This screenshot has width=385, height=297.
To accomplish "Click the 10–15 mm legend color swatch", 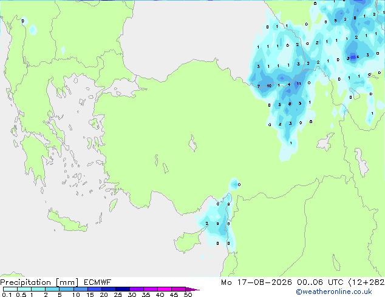I will [80, 289].
